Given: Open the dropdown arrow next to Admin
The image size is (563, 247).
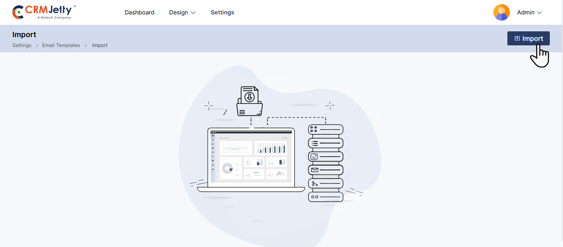Looking at the screenshot, I should (540, 13).
